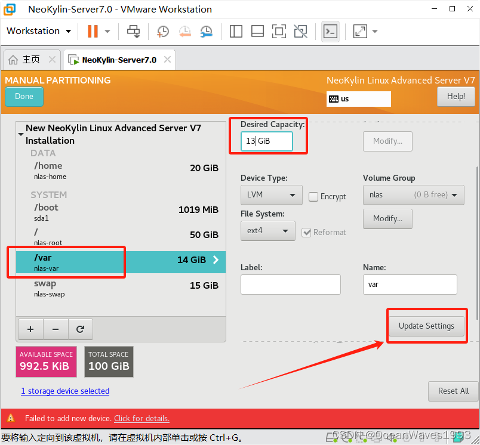Viewport: 480px width, 445px height.
Task: Click Update Settings button
Action: coord(426,326)
